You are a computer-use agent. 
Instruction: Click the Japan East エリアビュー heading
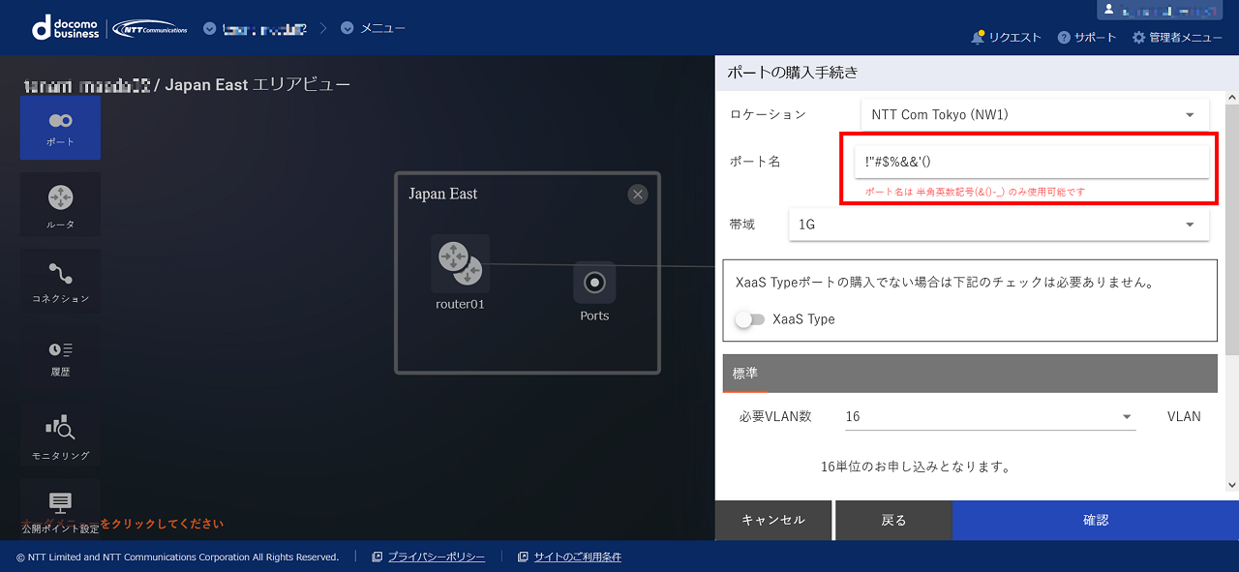pos(257,85)
